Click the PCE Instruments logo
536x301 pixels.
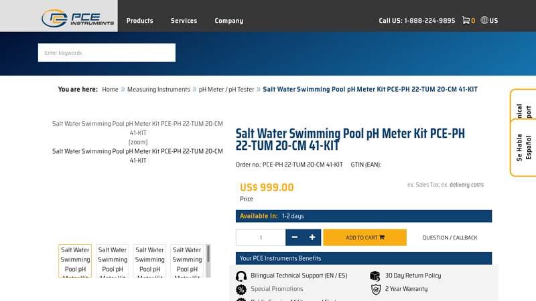(x=78, y=18)
